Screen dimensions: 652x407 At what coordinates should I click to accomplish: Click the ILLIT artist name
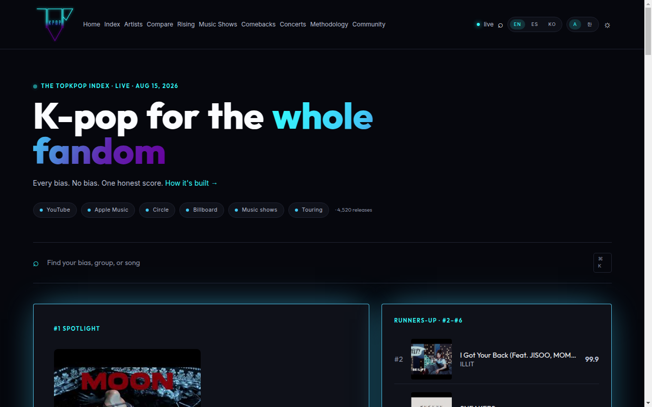(x=467, y=364)
